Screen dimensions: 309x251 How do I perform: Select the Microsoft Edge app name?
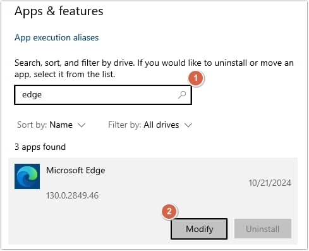pyautogui.click(x=76, y=170)
